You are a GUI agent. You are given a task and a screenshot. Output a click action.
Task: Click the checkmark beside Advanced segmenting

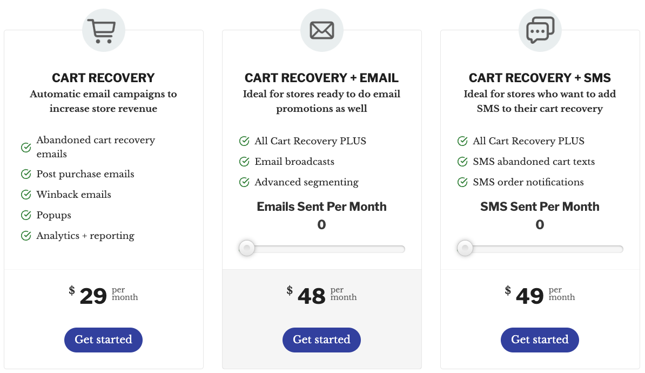click(244, 182)
